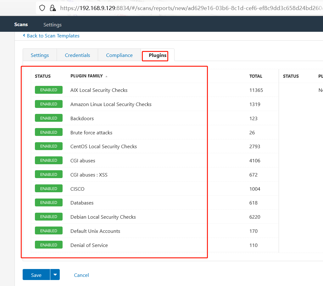Toggle ENABLED status for AIX Local Security Checks
Viewport: 323px width, 286px height.
49,90
